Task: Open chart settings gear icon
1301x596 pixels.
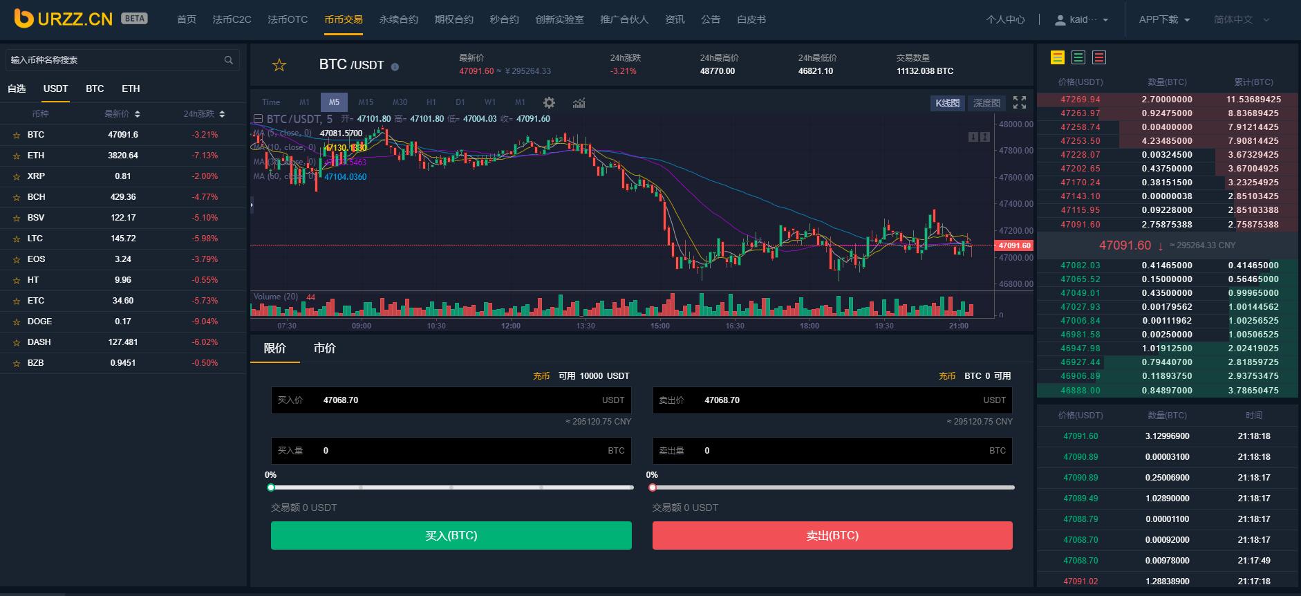Action: tap(549, 103)
